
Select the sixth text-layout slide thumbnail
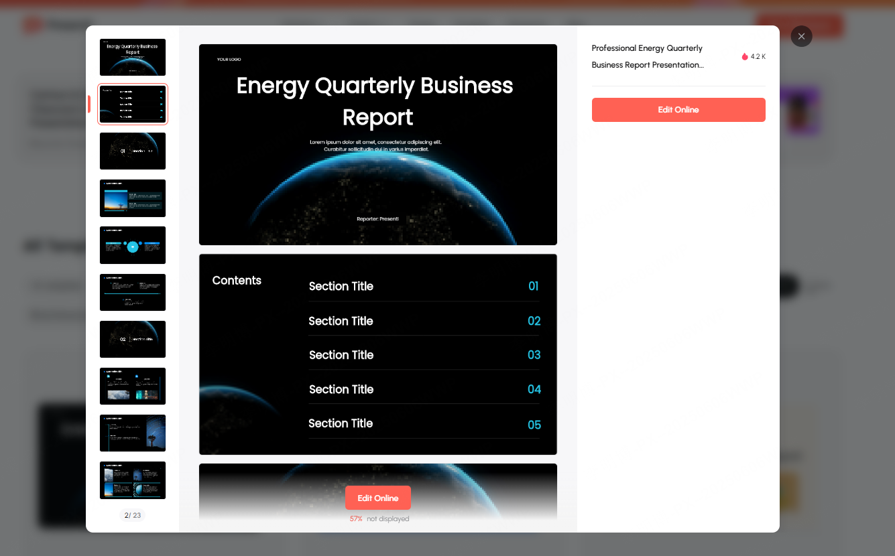(x=132, y=292)
